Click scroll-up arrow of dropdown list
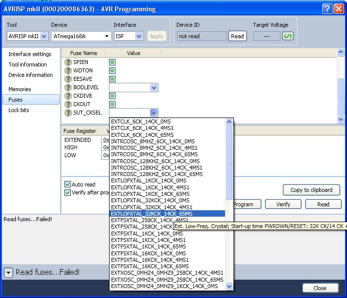This screenshot has width=347, height=298. pos(229,122)
